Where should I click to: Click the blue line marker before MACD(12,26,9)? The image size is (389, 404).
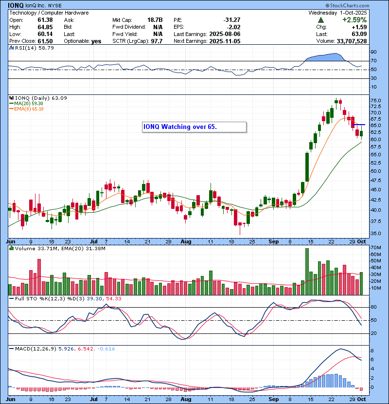[x=11, y=349]
